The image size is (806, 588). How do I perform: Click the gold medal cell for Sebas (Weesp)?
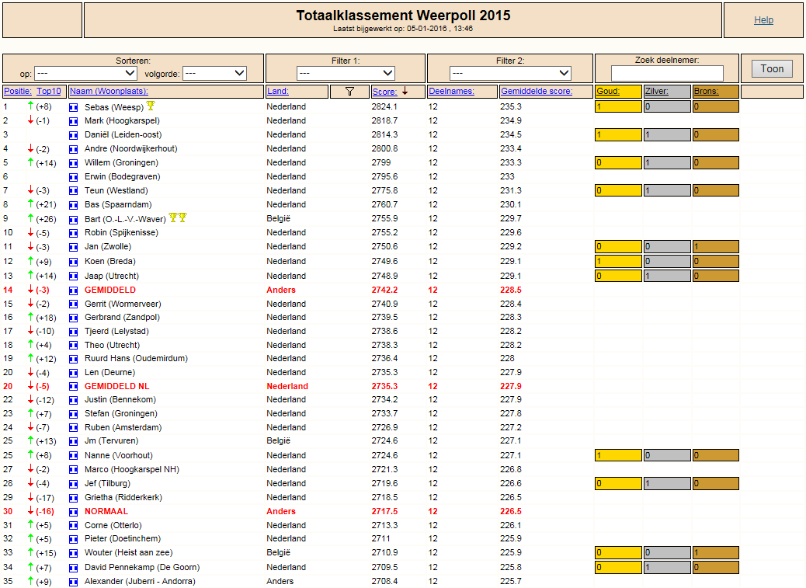[618, 107]
